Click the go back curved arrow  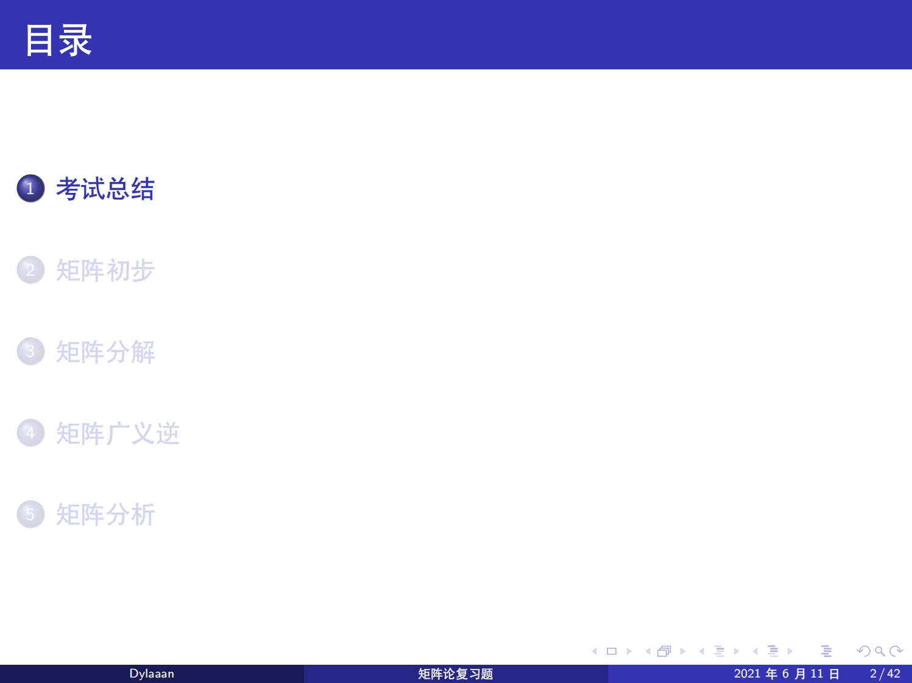pyautogui.click(x=863, y=651)
